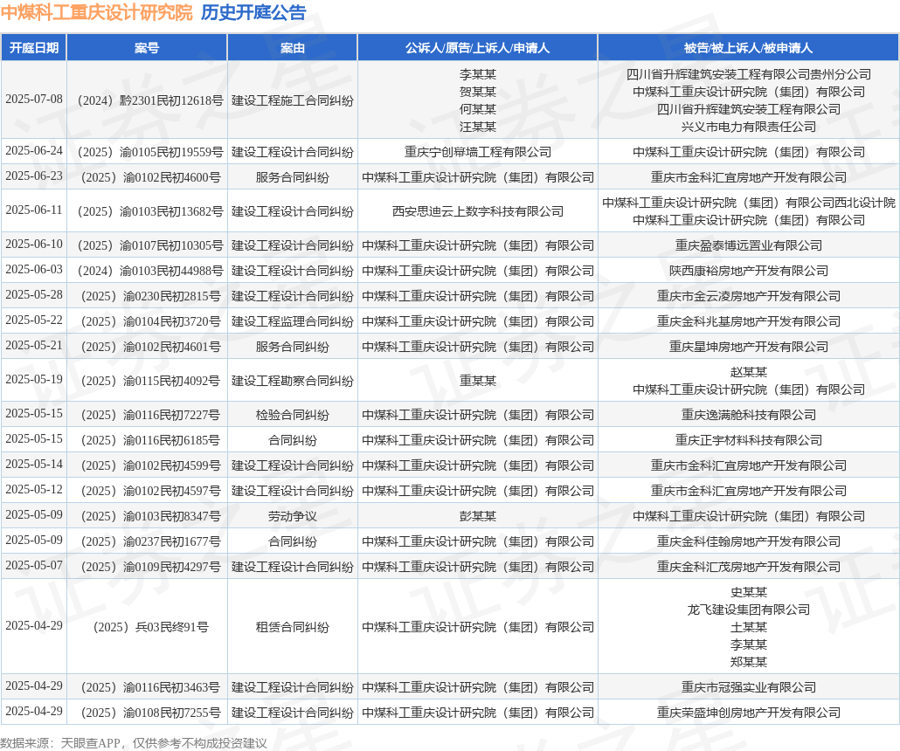Image resolution: width=900 pixels, height=751 pixels.
Task: Click defendant 重庆荣盛坤创房地产开发有限公司
Action: click(749, 713)
